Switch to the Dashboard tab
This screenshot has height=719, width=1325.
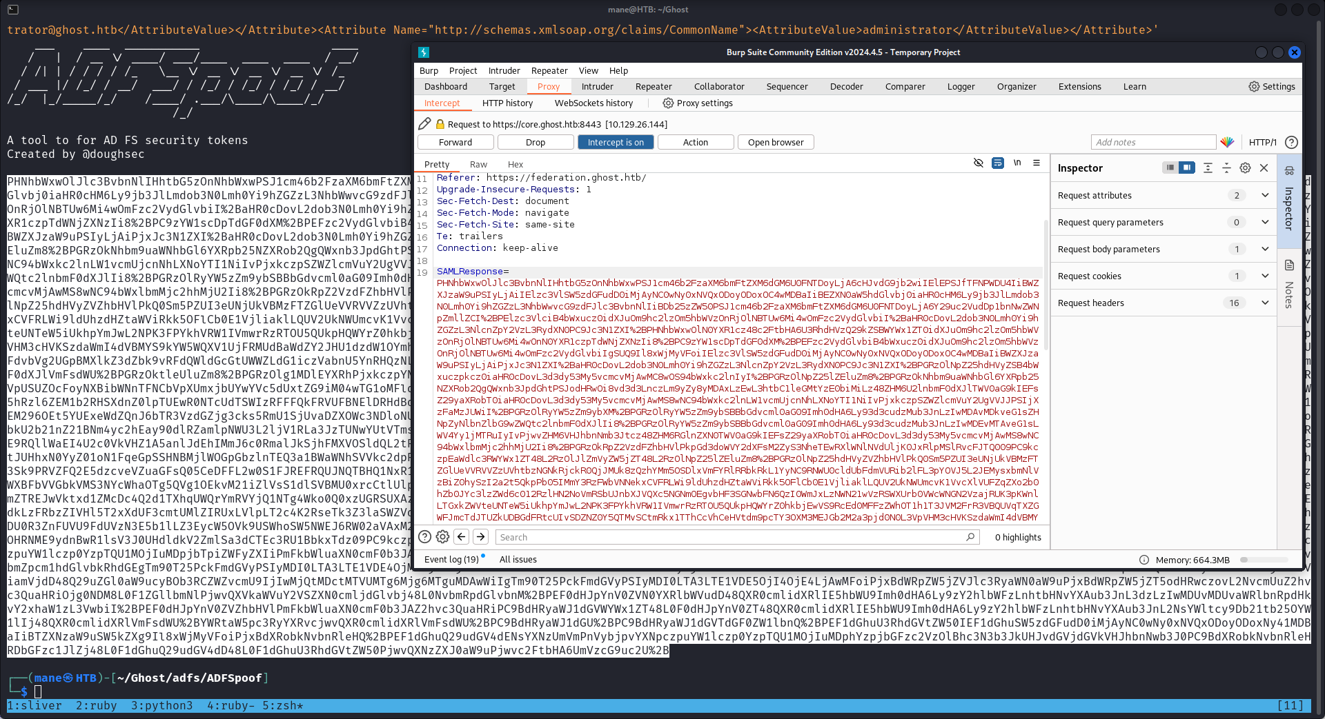[x=446, y=86]
